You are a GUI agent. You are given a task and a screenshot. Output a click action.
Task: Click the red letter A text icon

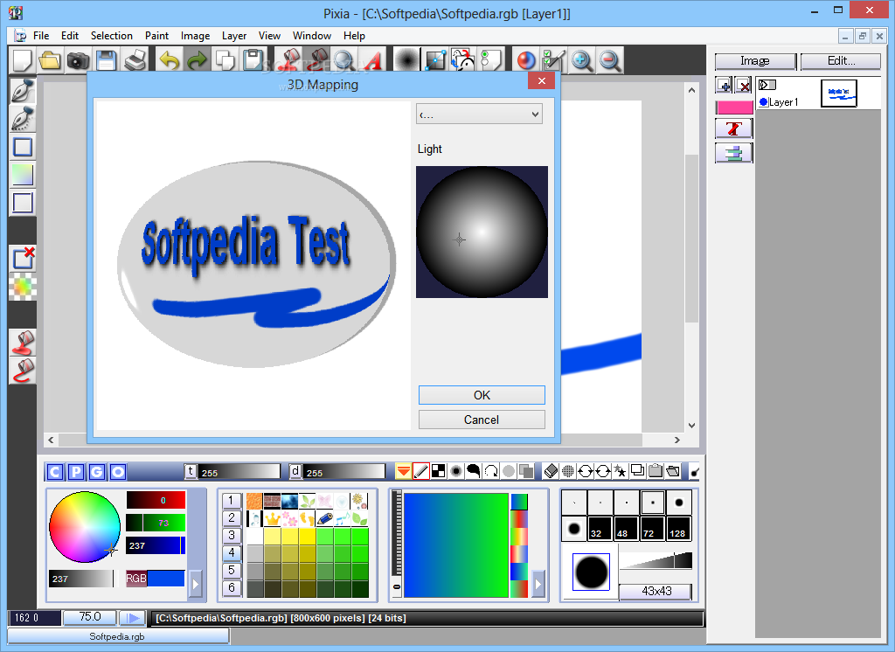(x=372, y=60)
